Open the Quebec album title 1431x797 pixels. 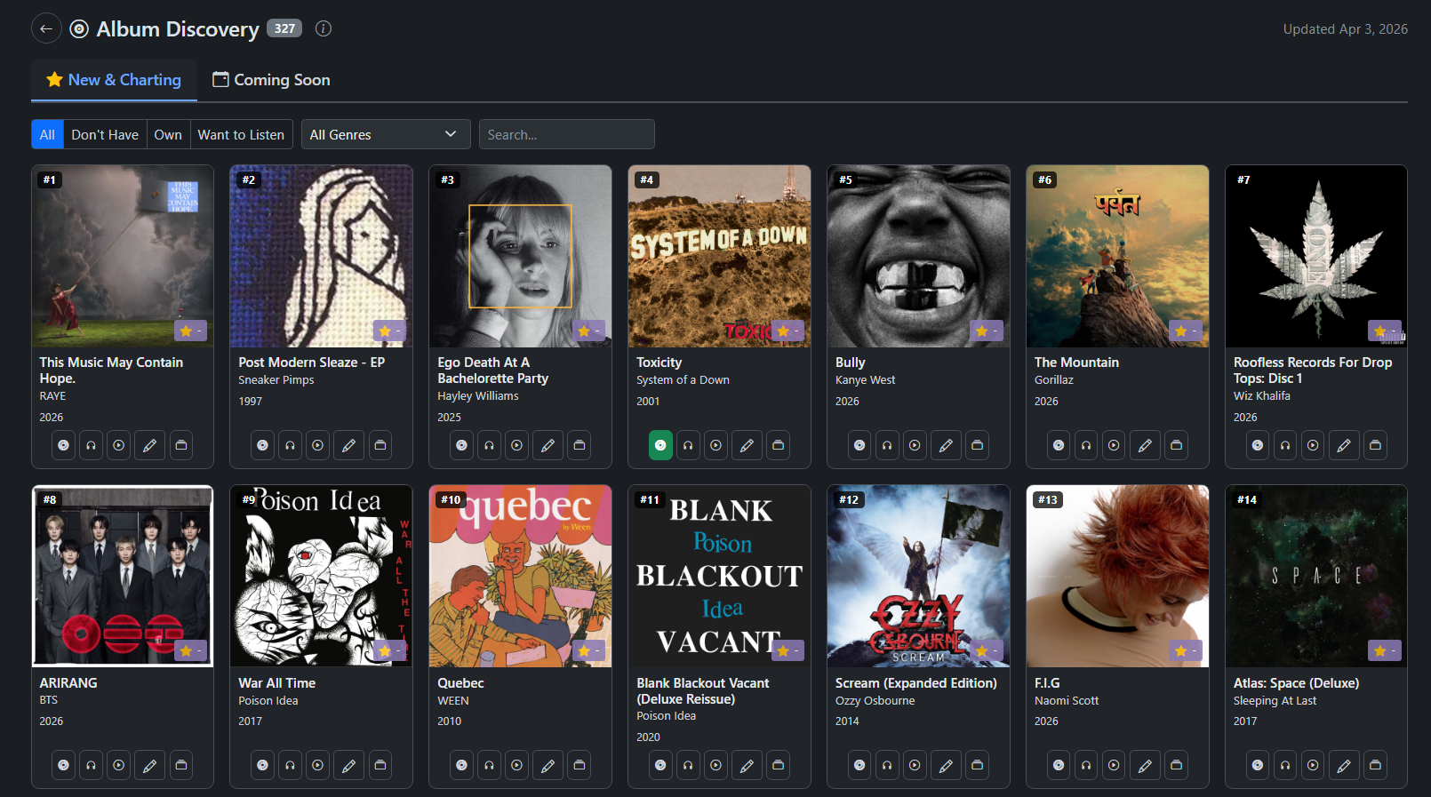[x=460, y=683]
